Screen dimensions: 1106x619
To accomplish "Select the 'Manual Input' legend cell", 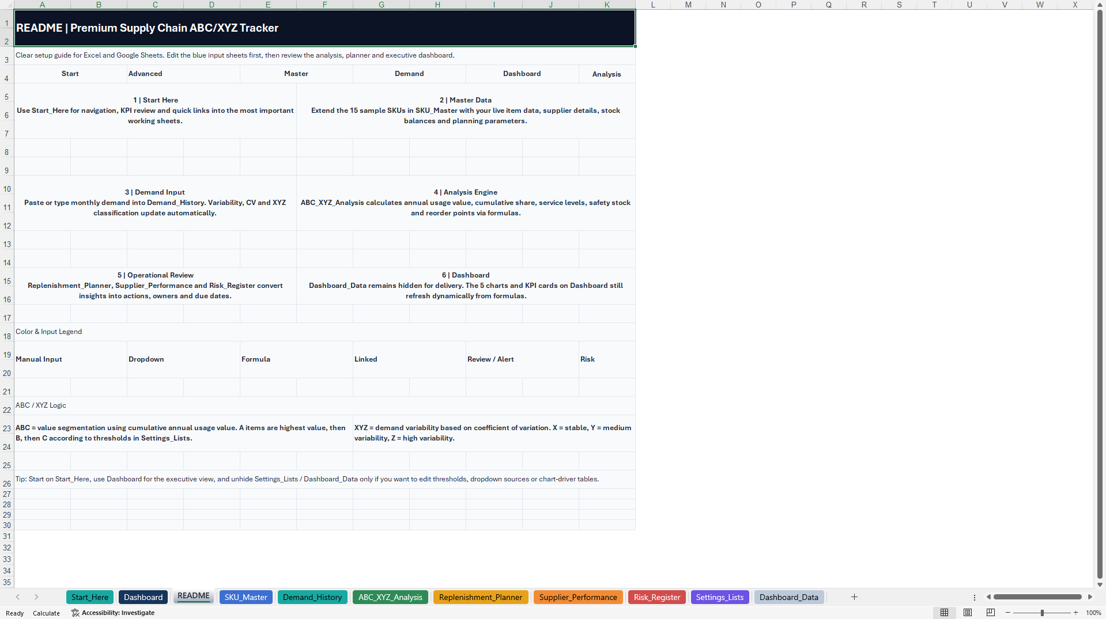I will point(70,359).
